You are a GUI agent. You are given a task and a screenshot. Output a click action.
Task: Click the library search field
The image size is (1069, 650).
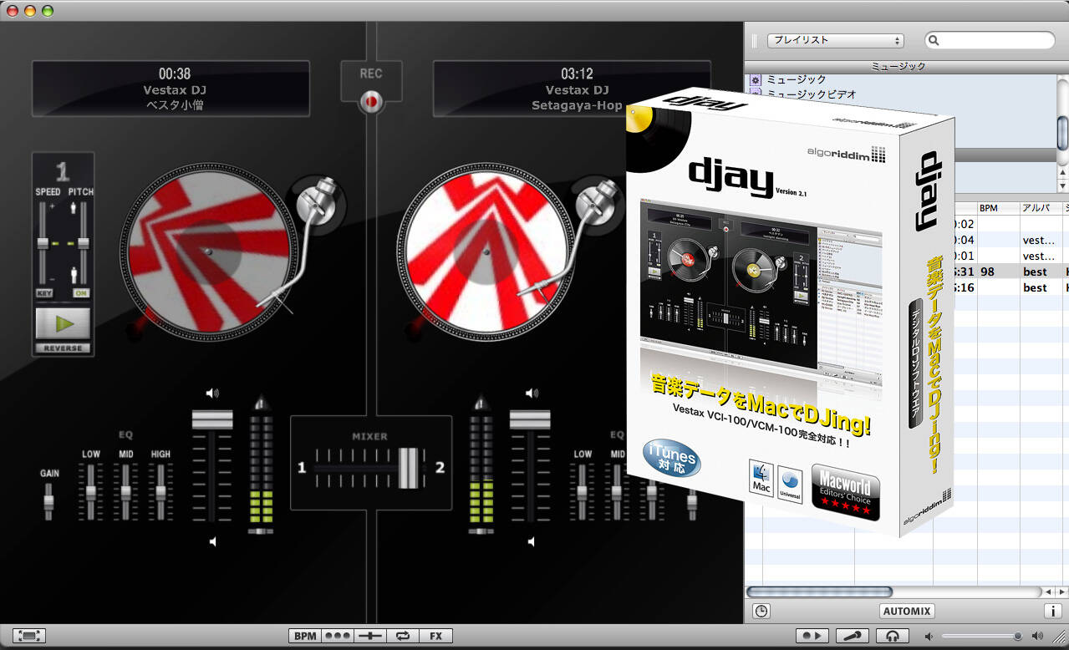[990, 40]
